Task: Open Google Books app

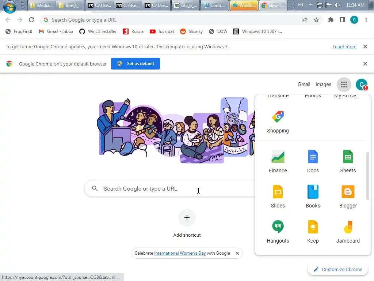Action: 313,196
